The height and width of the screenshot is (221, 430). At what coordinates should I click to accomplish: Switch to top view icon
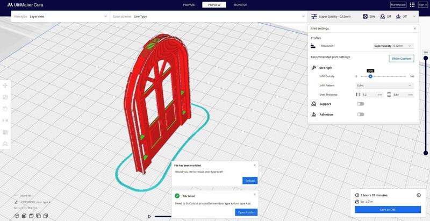[31, 216]
